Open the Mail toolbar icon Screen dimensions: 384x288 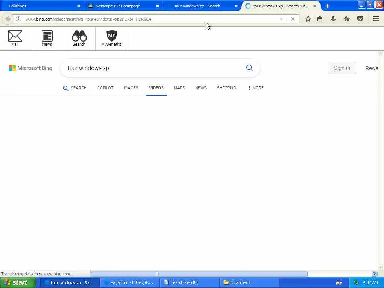click(x=15, y=38)
